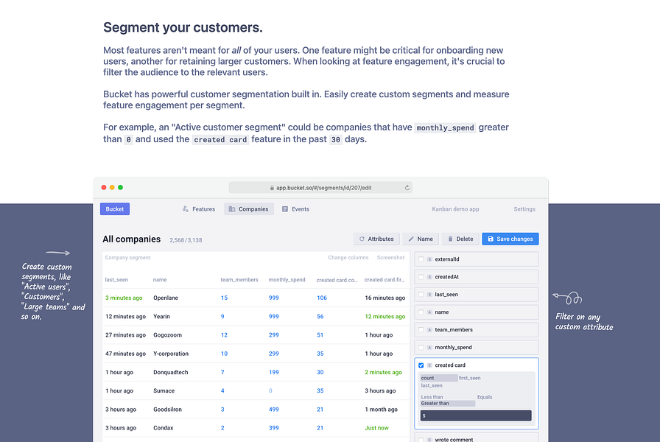Viewport: 660px width, 442px height.
Task: Click the 2,568/3,138 company count
Action: (x=186, y=240)
